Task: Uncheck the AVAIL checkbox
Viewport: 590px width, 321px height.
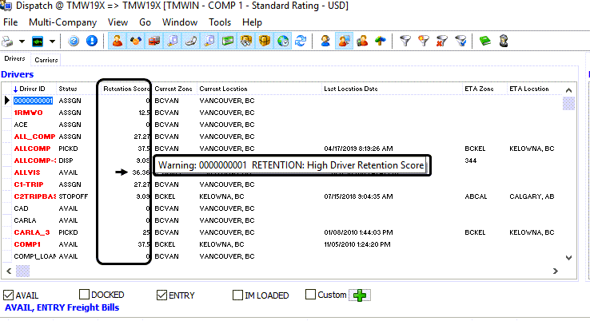Action: click(x=8, y=295)
